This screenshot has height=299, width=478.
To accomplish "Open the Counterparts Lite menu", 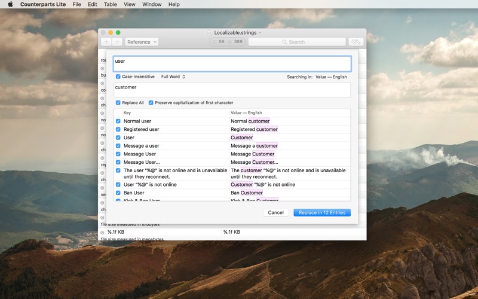I will (x=43, y=4).
